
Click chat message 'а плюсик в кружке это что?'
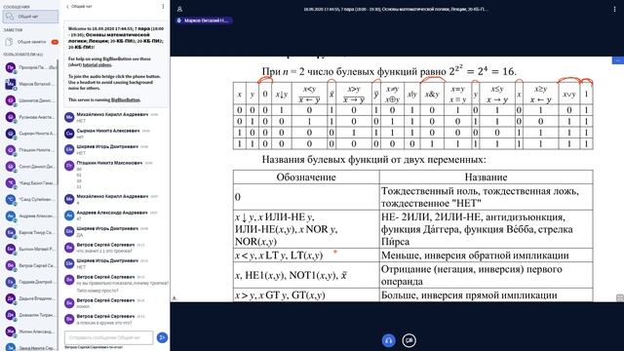(x=104, y=323)
